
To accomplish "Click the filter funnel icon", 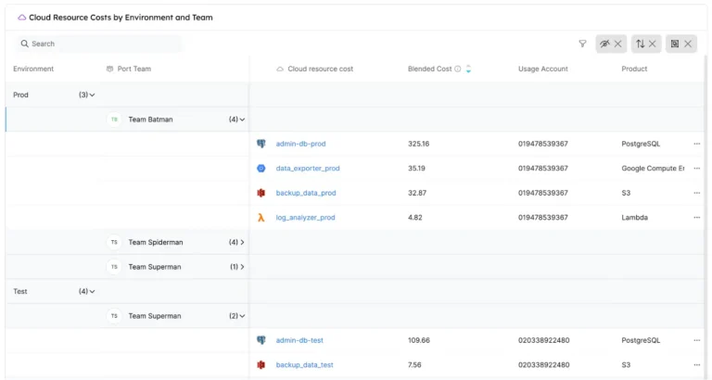I will 582,44.
